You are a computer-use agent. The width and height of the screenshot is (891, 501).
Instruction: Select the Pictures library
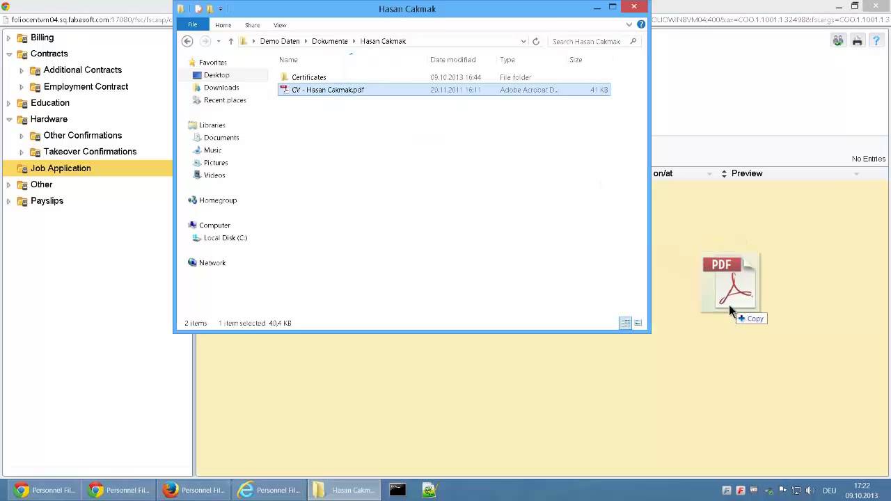click(x=216, y=163)
